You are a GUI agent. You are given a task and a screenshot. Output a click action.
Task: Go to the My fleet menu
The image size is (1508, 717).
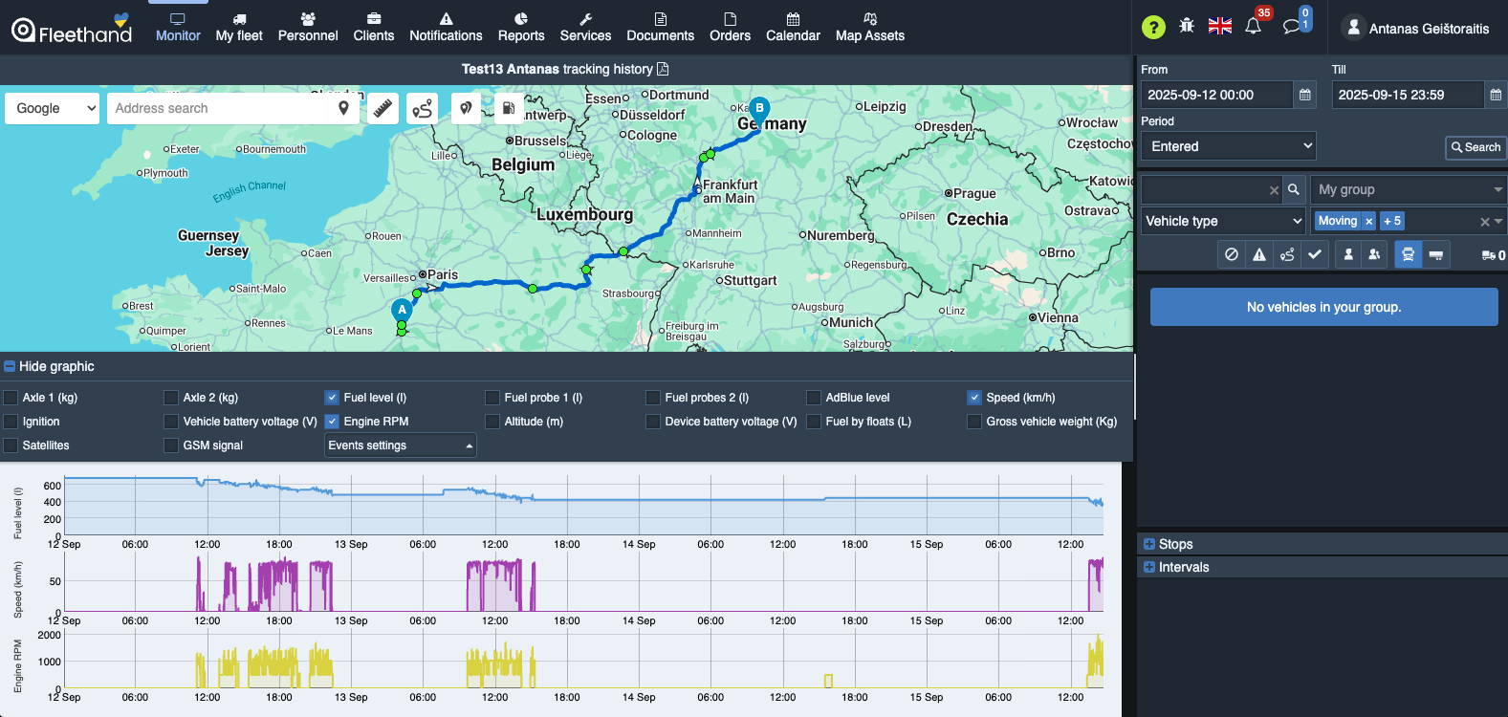pos(239,27)
